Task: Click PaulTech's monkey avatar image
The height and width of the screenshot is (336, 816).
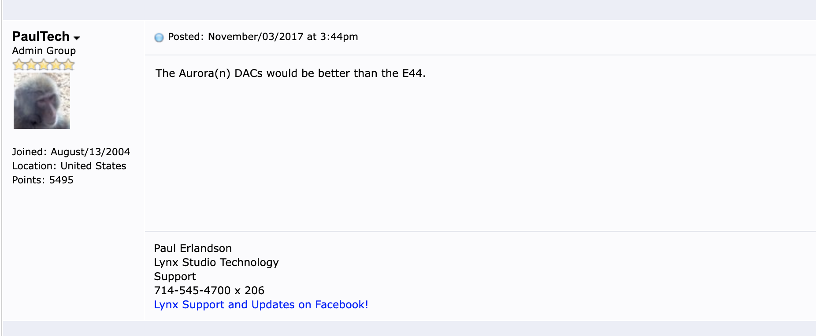Action: tap(42, 101)
